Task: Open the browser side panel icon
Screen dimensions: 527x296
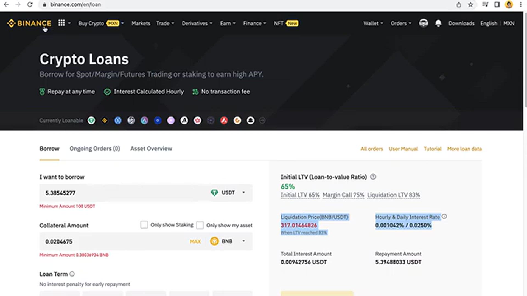Action: click(497, 4)
